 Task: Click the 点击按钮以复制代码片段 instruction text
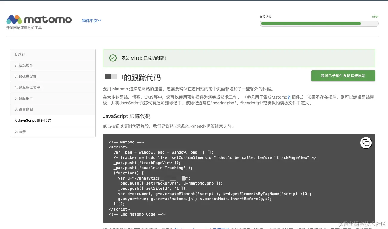168,126
